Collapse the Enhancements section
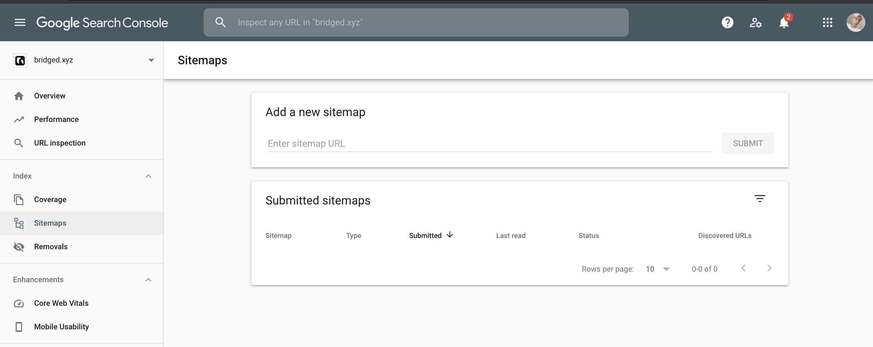 click(148, 280)
